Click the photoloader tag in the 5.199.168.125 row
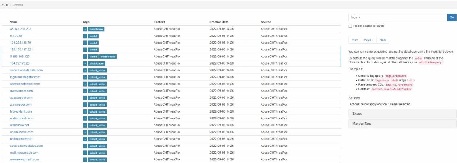The width and height of the screenshot is (457, 163). (108, 57)
